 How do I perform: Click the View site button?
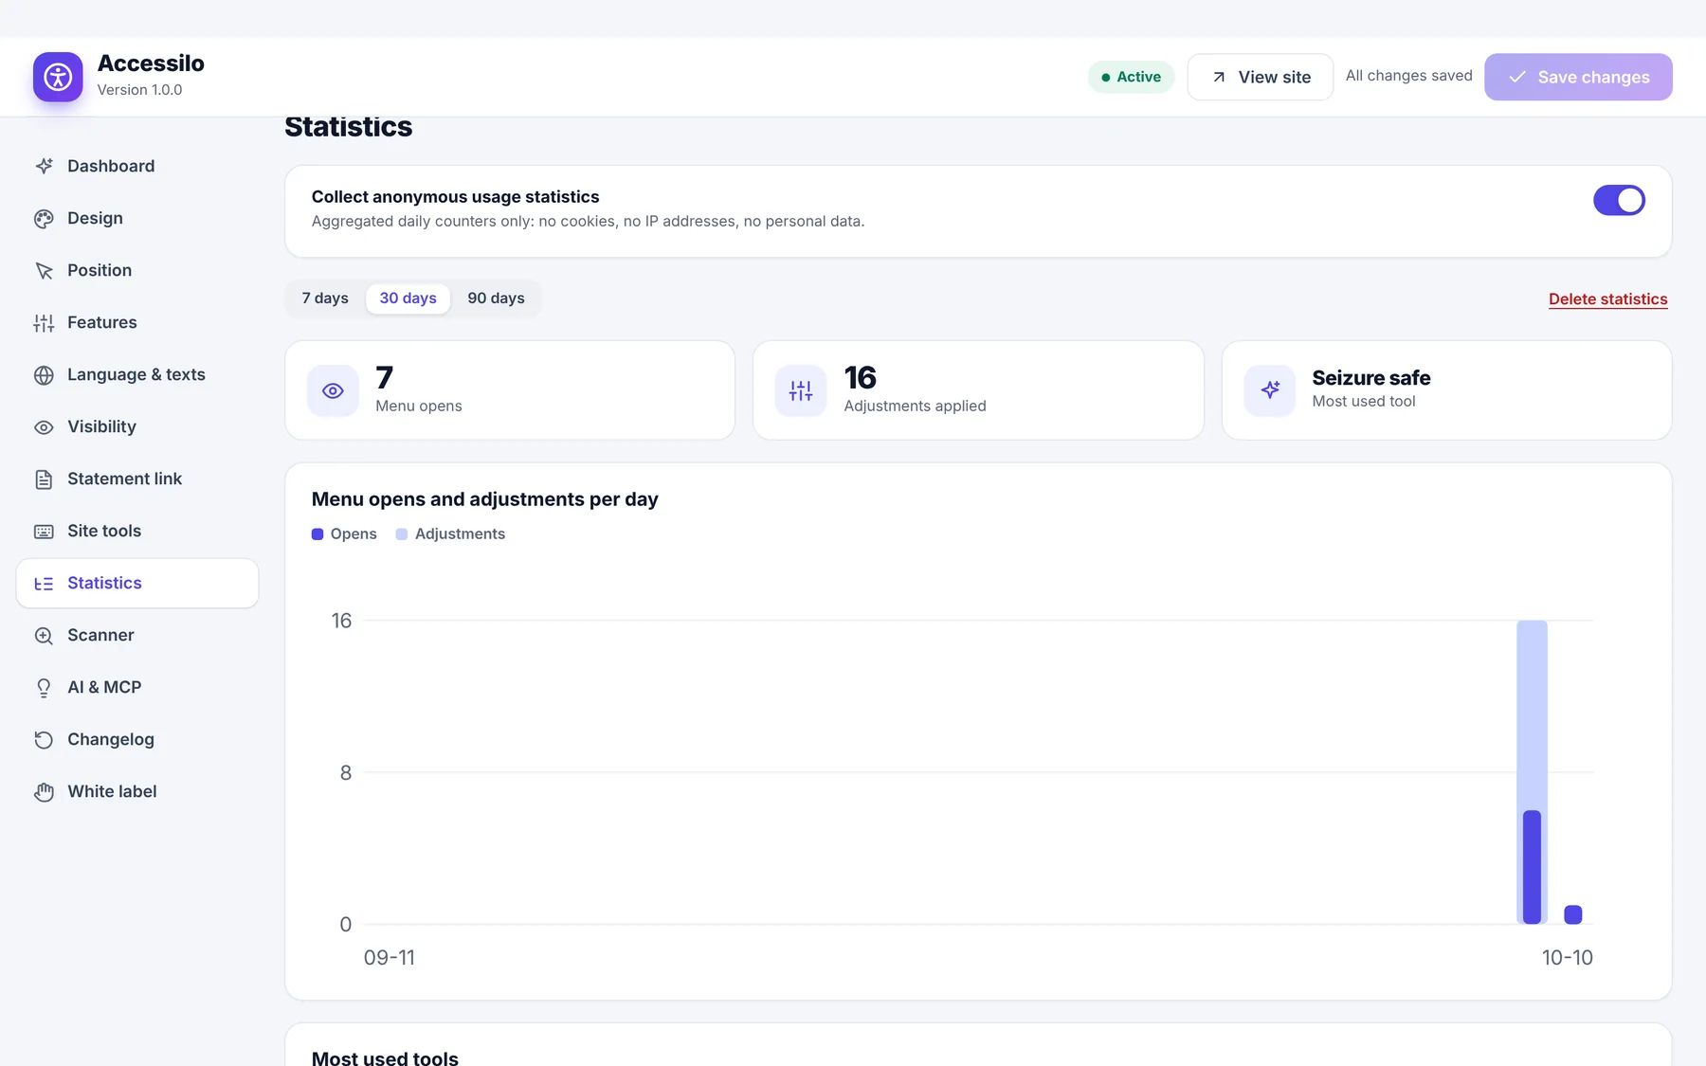pyautogui.click(x=1260, y=77)
